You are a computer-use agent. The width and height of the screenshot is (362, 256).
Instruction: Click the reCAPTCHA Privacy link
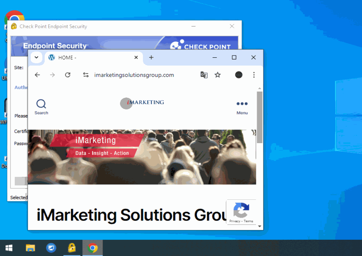click(235, 221)
